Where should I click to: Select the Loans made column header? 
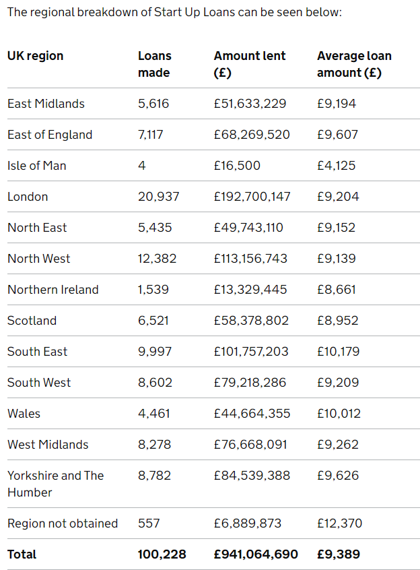click(x=155, y=64)
